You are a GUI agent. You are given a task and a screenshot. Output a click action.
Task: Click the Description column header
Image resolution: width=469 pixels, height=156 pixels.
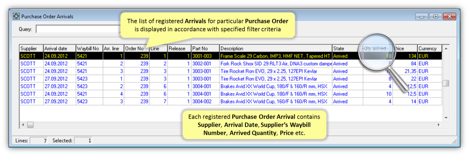pyautogui.click(x=275, y=49)
